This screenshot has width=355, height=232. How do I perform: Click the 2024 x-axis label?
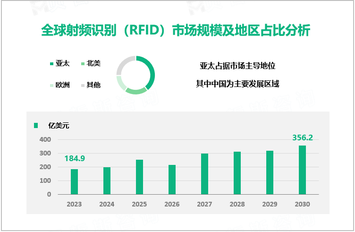[107, 205]
